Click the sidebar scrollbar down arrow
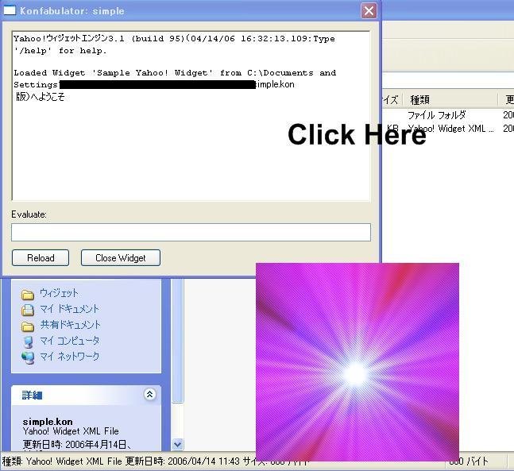 click(178, 445)
